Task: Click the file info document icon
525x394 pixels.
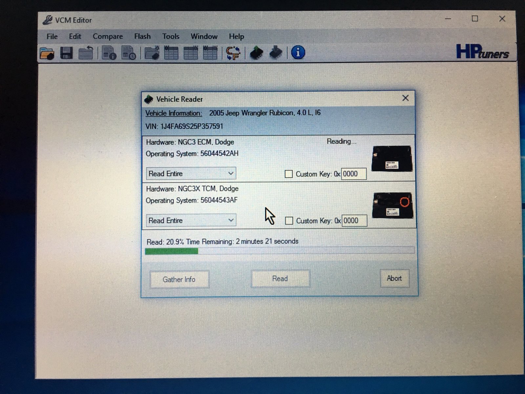Action: (x=109, y=53)
